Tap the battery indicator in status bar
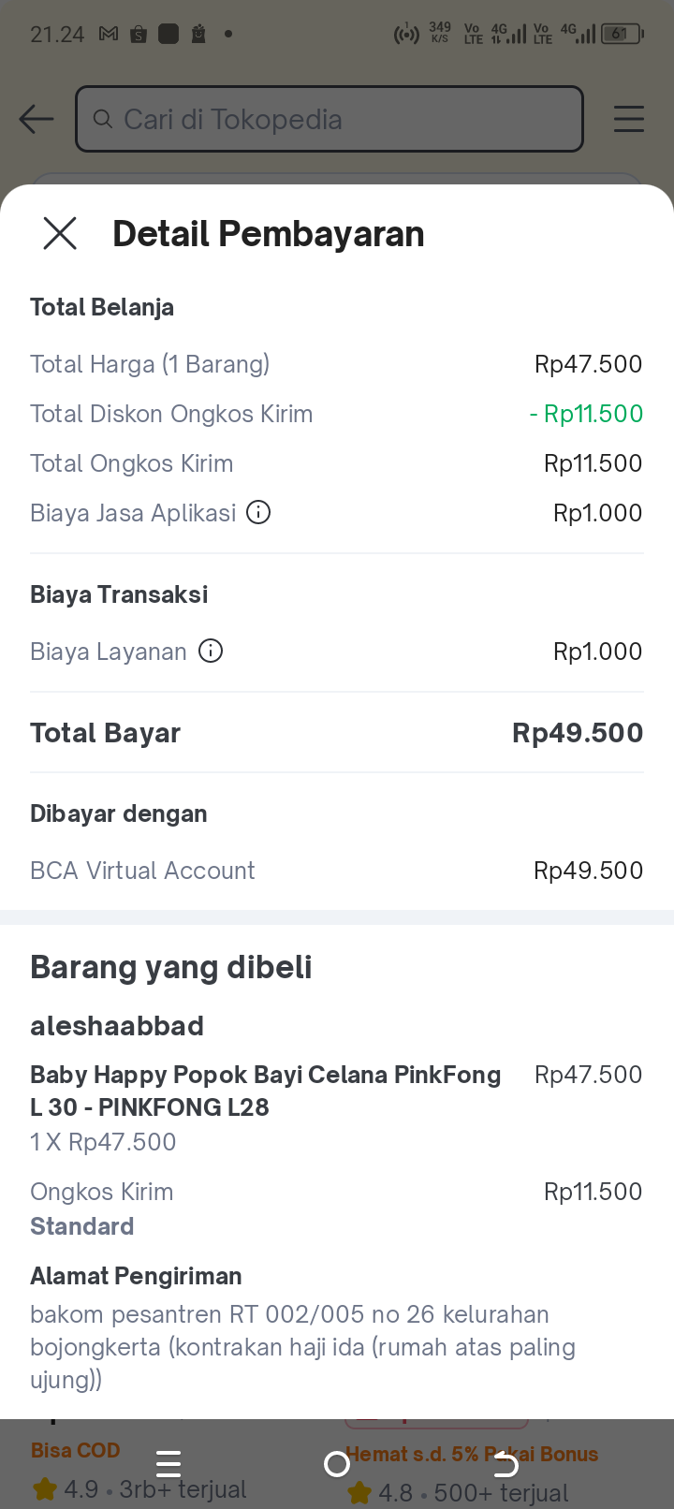The height and width of the screenshot is (1509, 674). click(622, 35)
